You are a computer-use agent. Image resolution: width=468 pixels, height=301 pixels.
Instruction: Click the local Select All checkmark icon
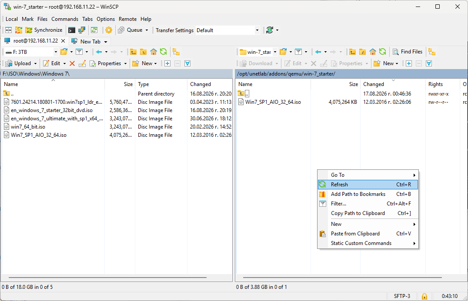[x=187, y=63]
